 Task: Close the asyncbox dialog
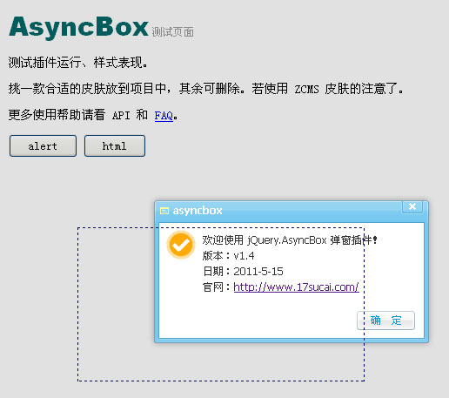point(412,206)
